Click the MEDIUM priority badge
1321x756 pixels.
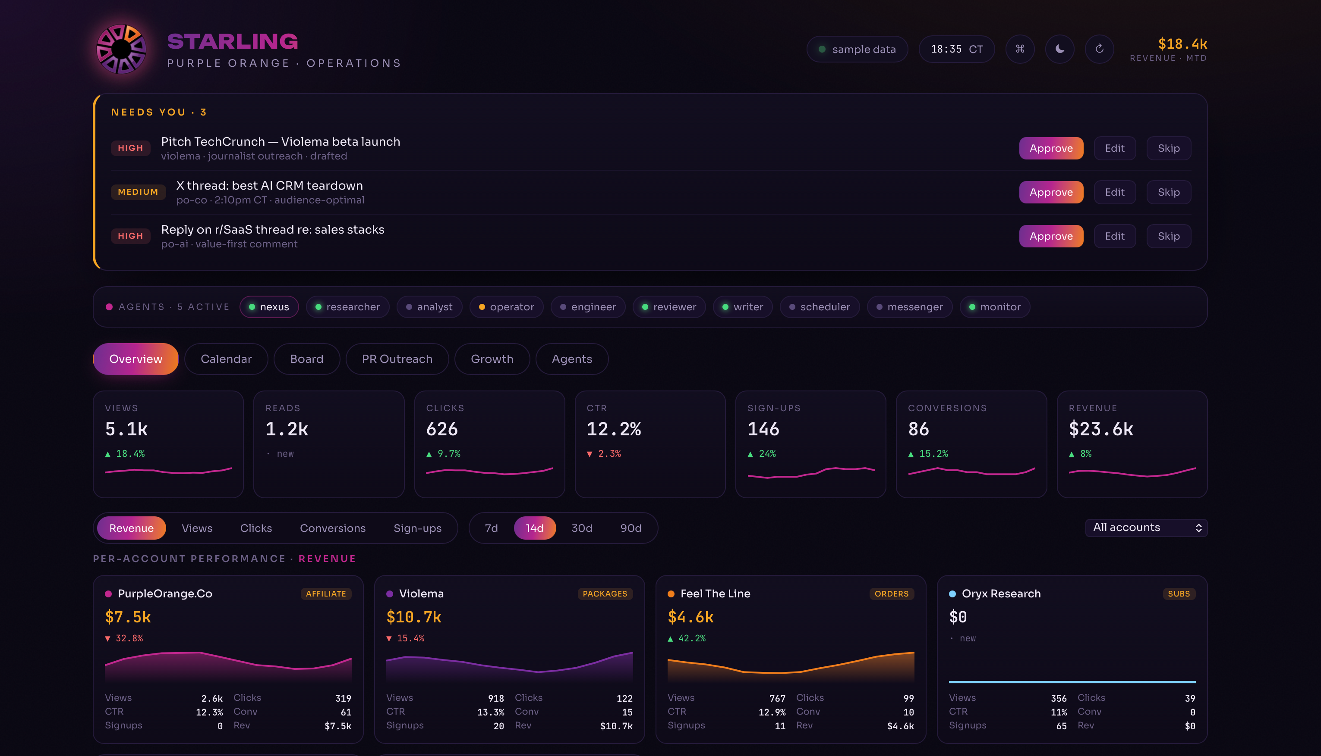(x=138, y=192)
